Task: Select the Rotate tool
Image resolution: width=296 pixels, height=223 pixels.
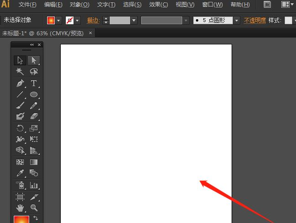Action: click(x=20, y=128)
